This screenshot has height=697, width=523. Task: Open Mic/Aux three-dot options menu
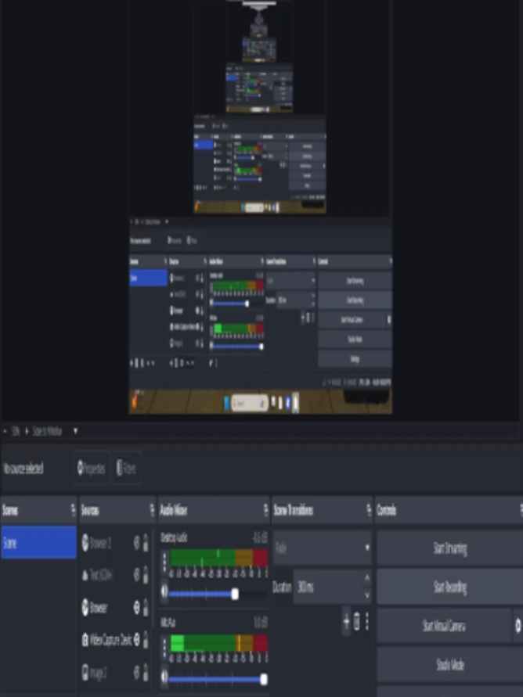164,648
